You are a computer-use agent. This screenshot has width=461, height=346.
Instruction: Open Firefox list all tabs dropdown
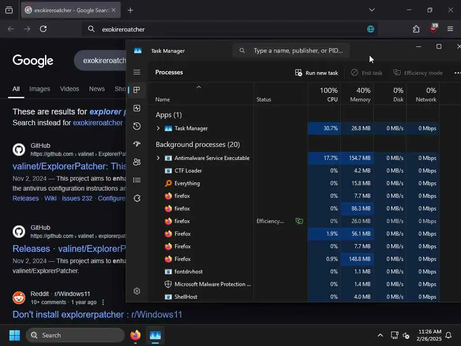372,10
